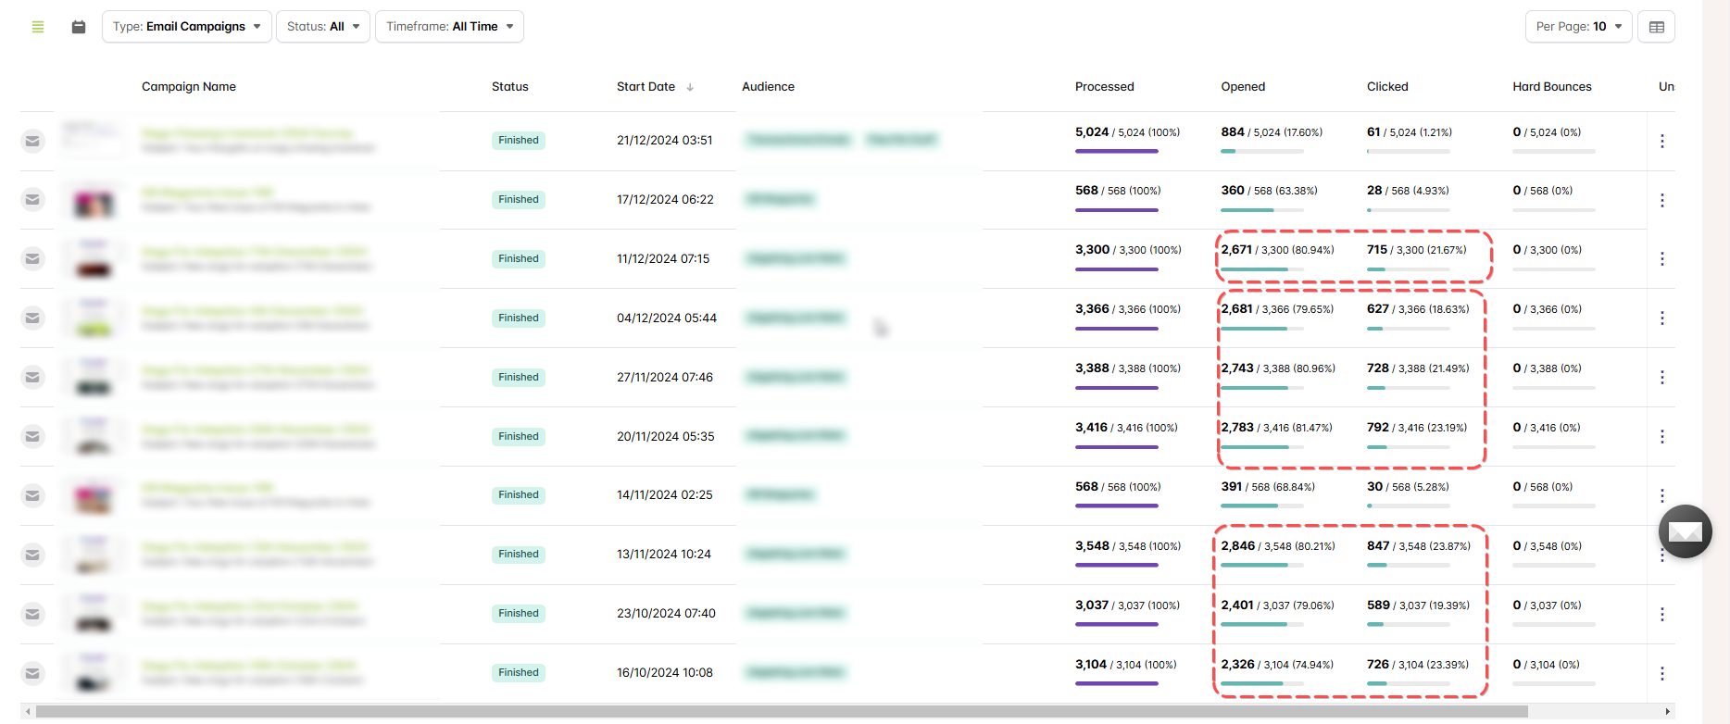Viewport: 1730px width, 724px height.
Task: Open the Status: All dropdown
Action: [x=323, y=27]
